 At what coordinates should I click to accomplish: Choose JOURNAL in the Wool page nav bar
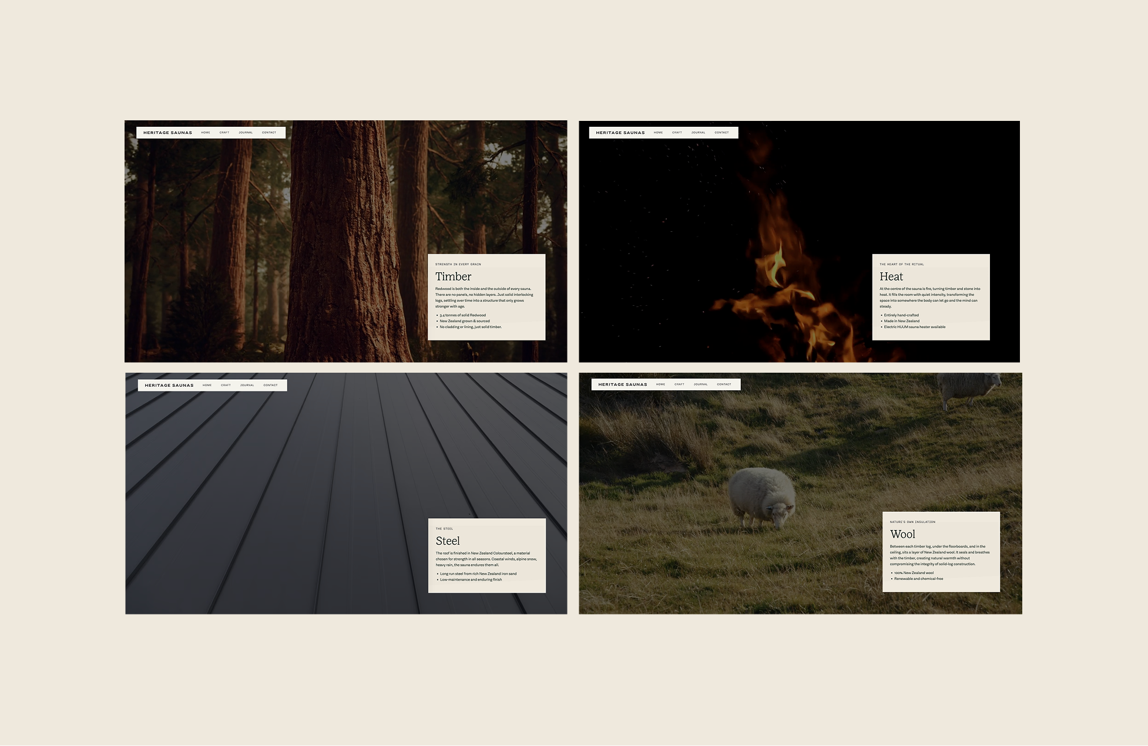pos(700,384)
